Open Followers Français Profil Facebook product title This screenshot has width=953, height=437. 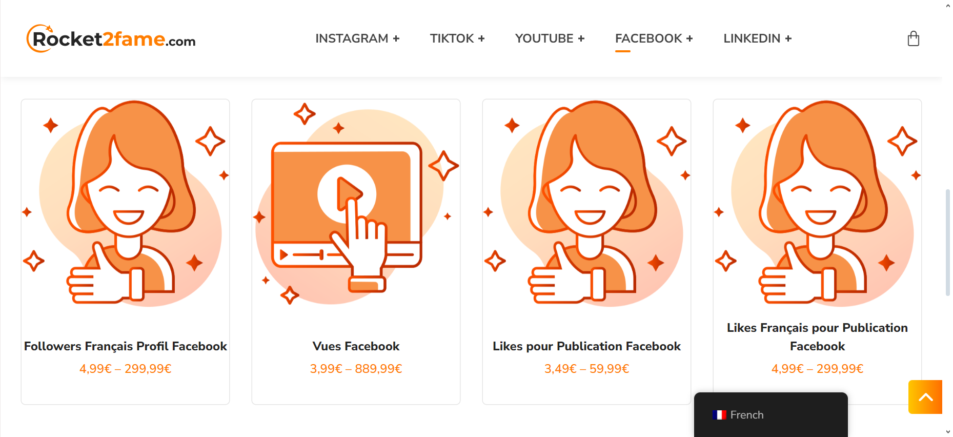pyautogui.click(x=126, y=346)
